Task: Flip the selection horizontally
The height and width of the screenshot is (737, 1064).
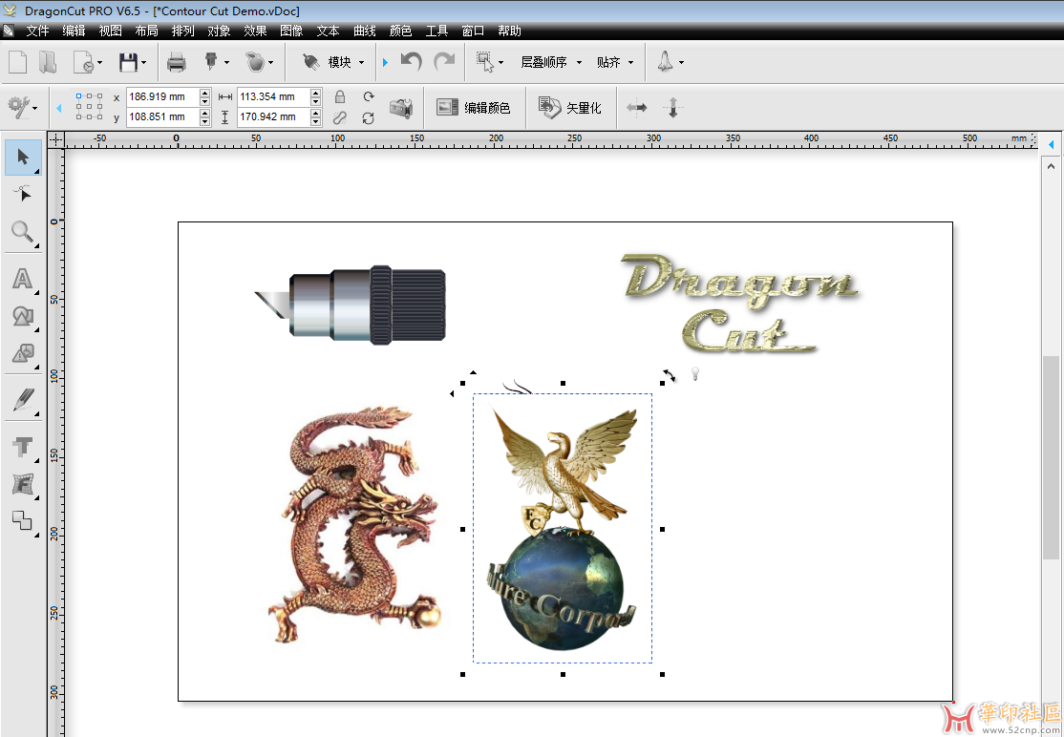Action: point(637,108)
